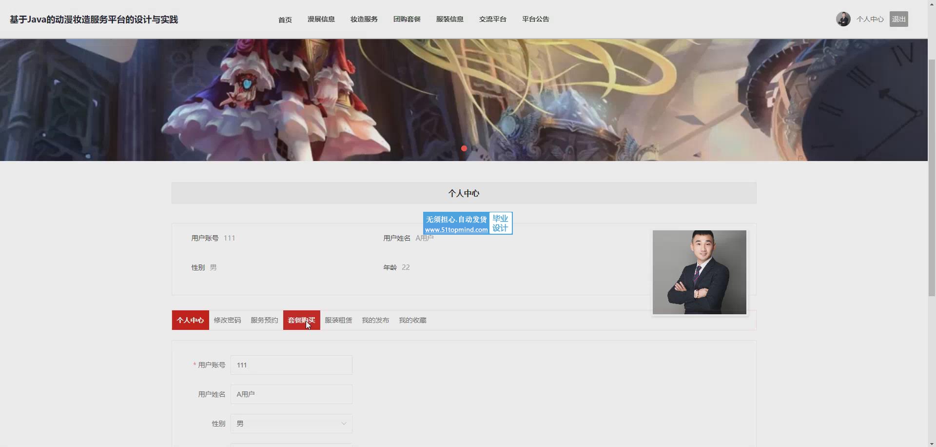Image resolution: width=936 pixels, height=447 pixels.
Task: Switch to the 服装租赁 tab
Action: pos(338,320)
